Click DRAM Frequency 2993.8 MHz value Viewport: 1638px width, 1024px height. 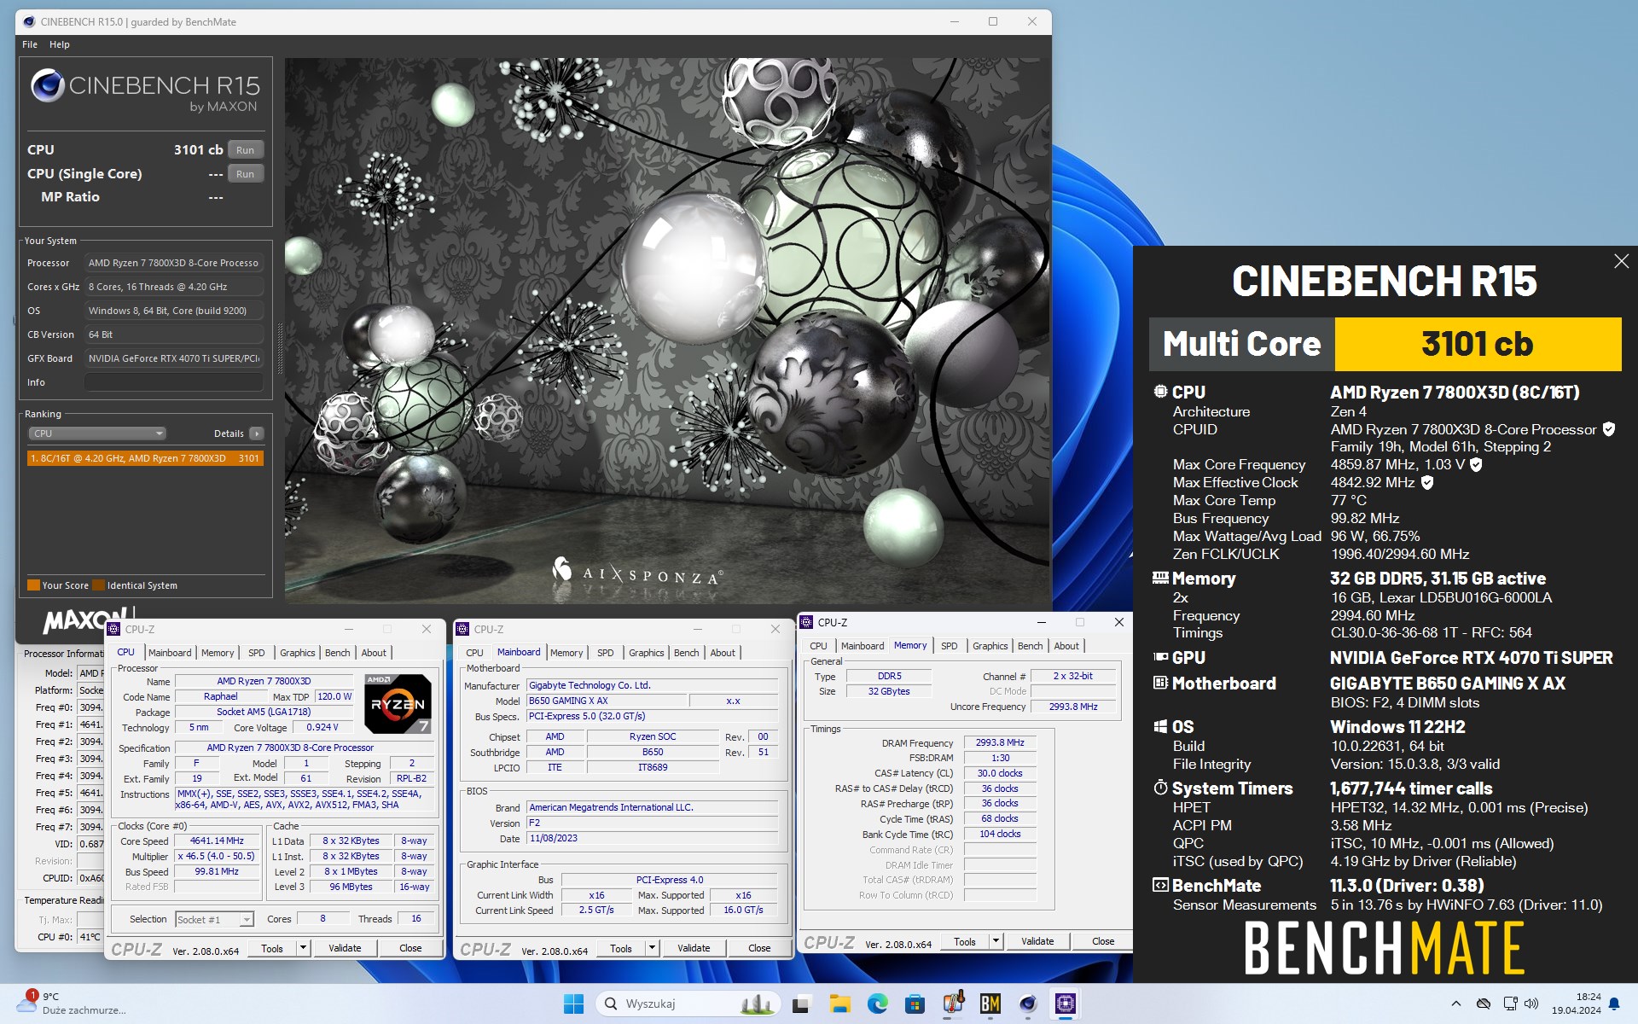click(x=1000, y=742)
